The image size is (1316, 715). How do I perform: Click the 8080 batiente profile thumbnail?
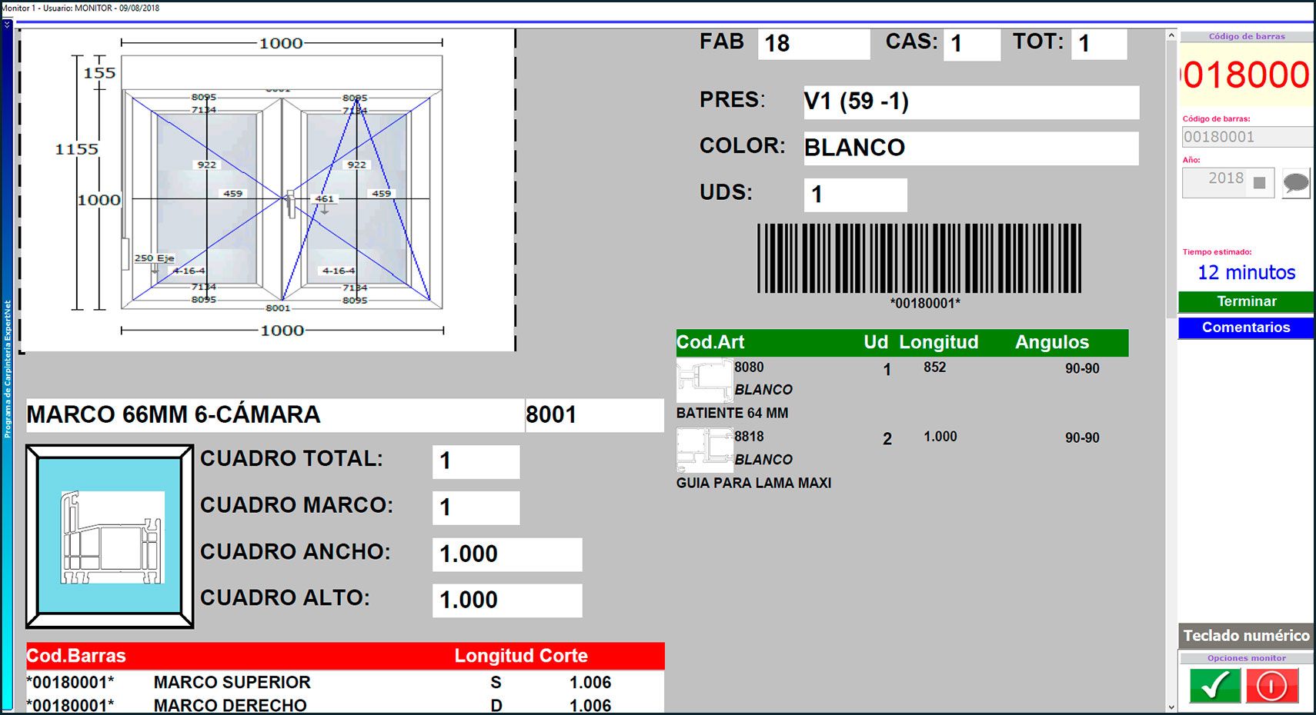click(x=703, y=381)
